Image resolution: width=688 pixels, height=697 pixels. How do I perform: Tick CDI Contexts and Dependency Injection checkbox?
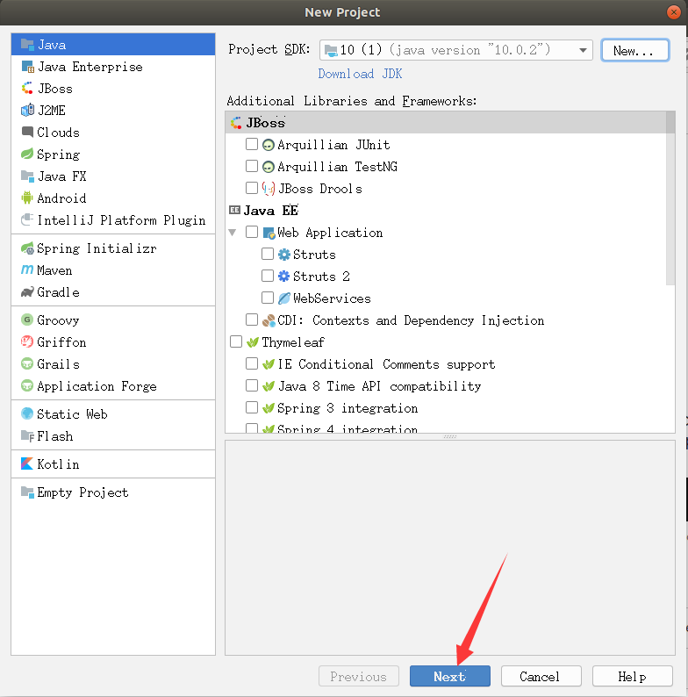tap(252, 320)
